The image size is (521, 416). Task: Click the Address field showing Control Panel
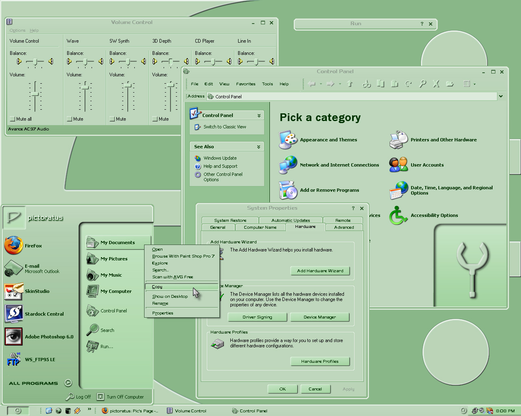(352, 96)
